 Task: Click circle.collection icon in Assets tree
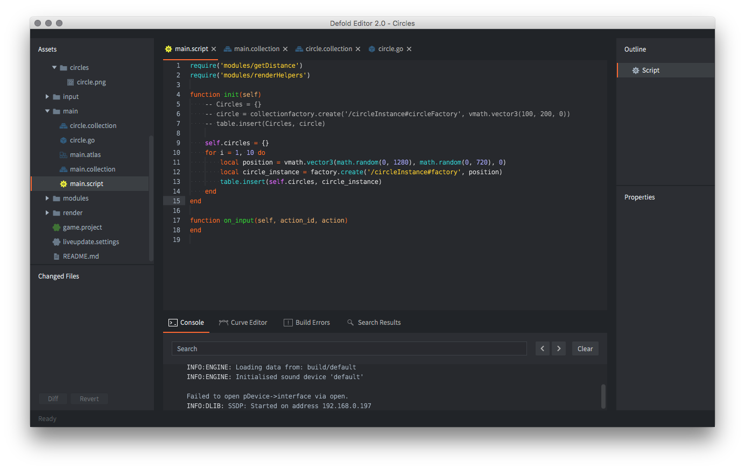coord(64,126)
